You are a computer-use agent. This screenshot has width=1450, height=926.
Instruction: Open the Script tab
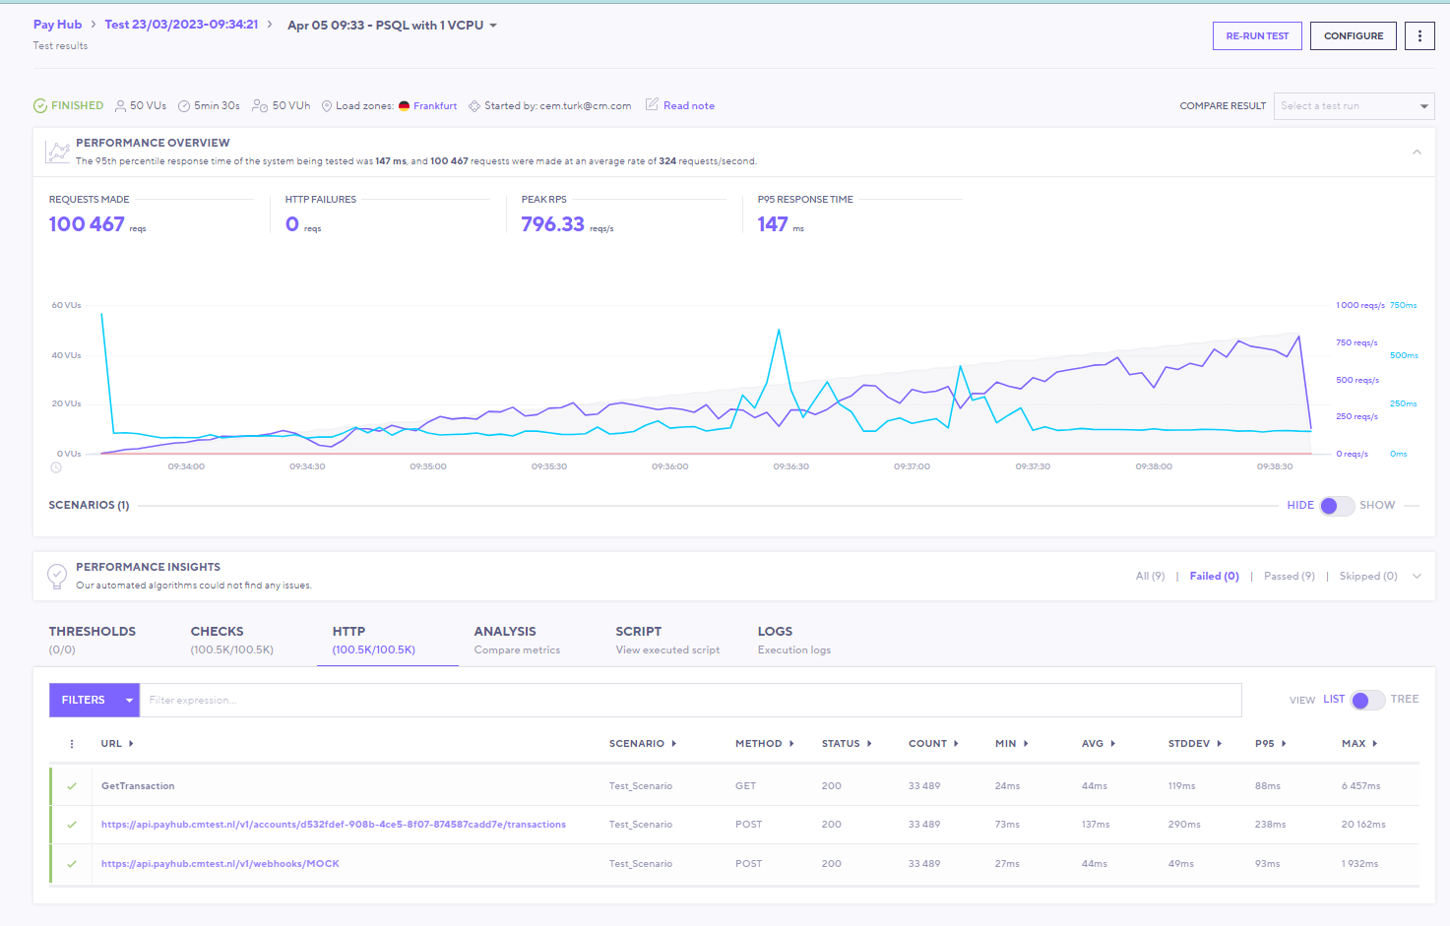coord(667,639)
